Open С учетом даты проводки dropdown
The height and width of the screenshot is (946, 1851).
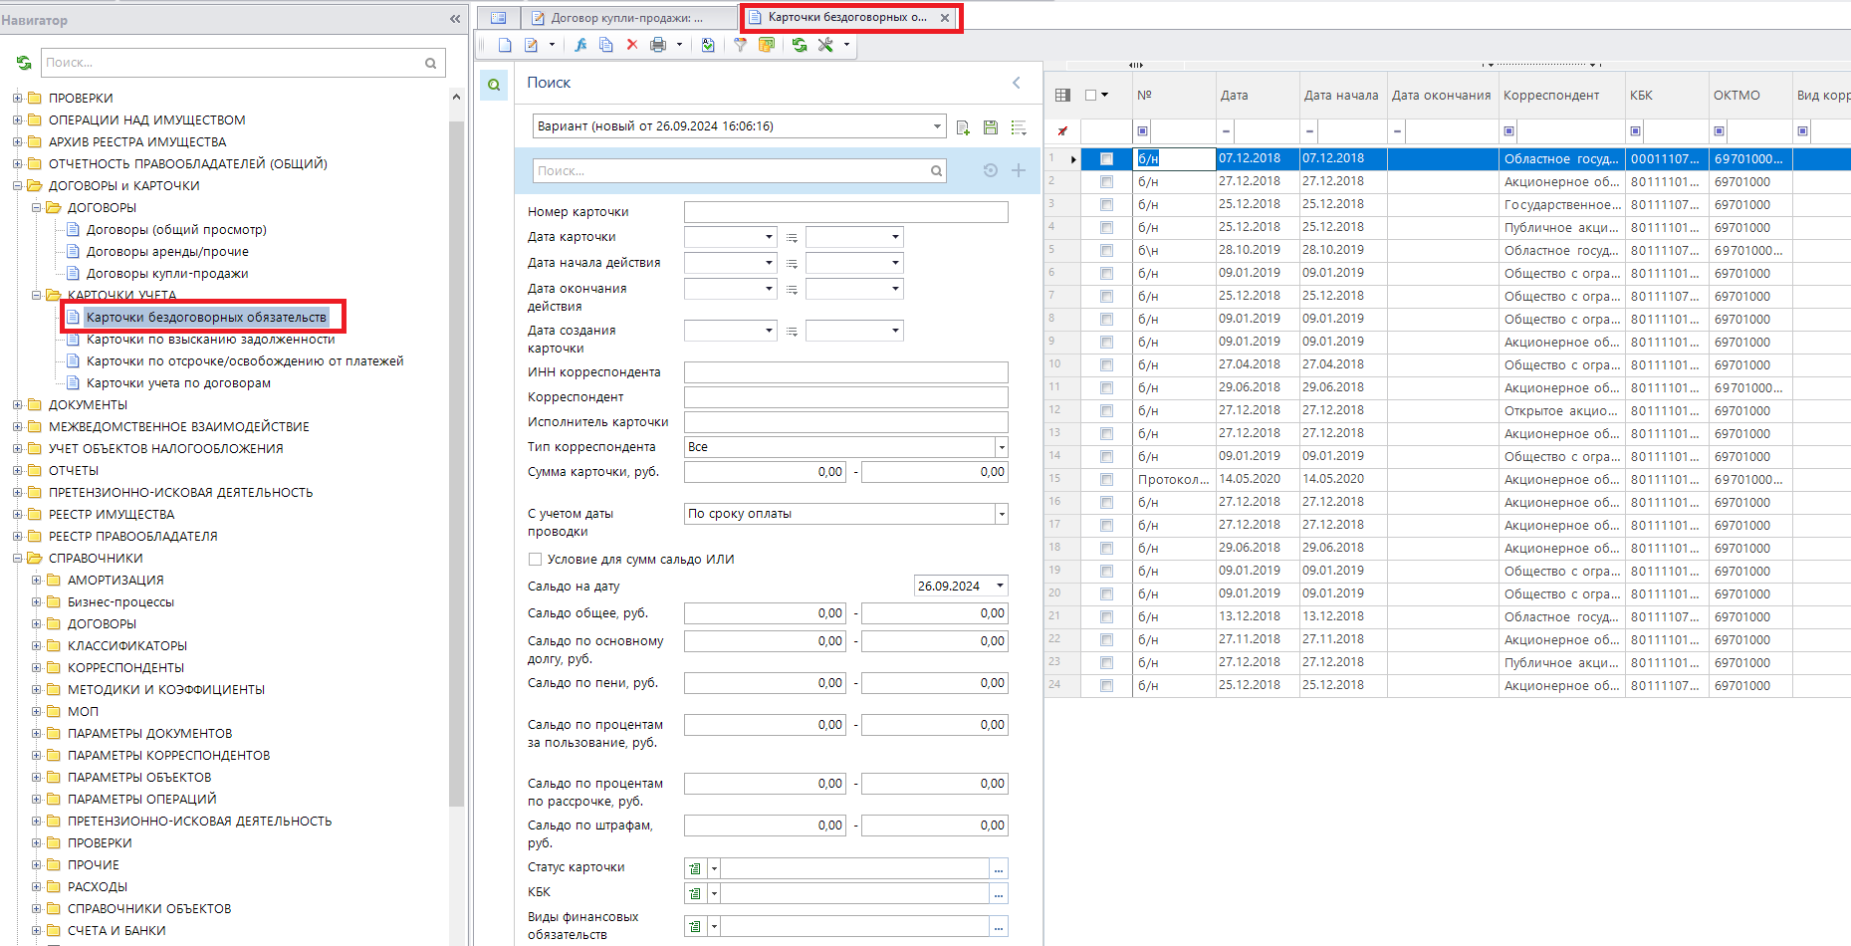1002,514
